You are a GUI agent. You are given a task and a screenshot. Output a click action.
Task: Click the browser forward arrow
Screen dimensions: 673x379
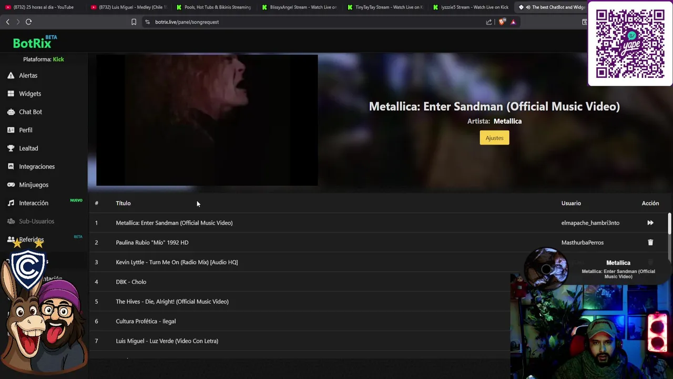pyautogui.click(x=18, y=22)
